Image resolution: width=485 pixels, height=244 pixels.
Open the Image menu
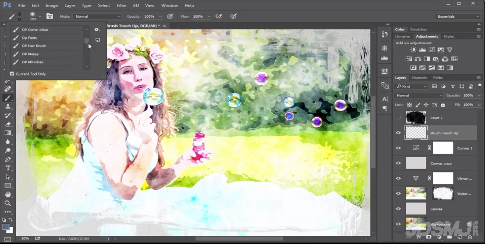point(51,5)
